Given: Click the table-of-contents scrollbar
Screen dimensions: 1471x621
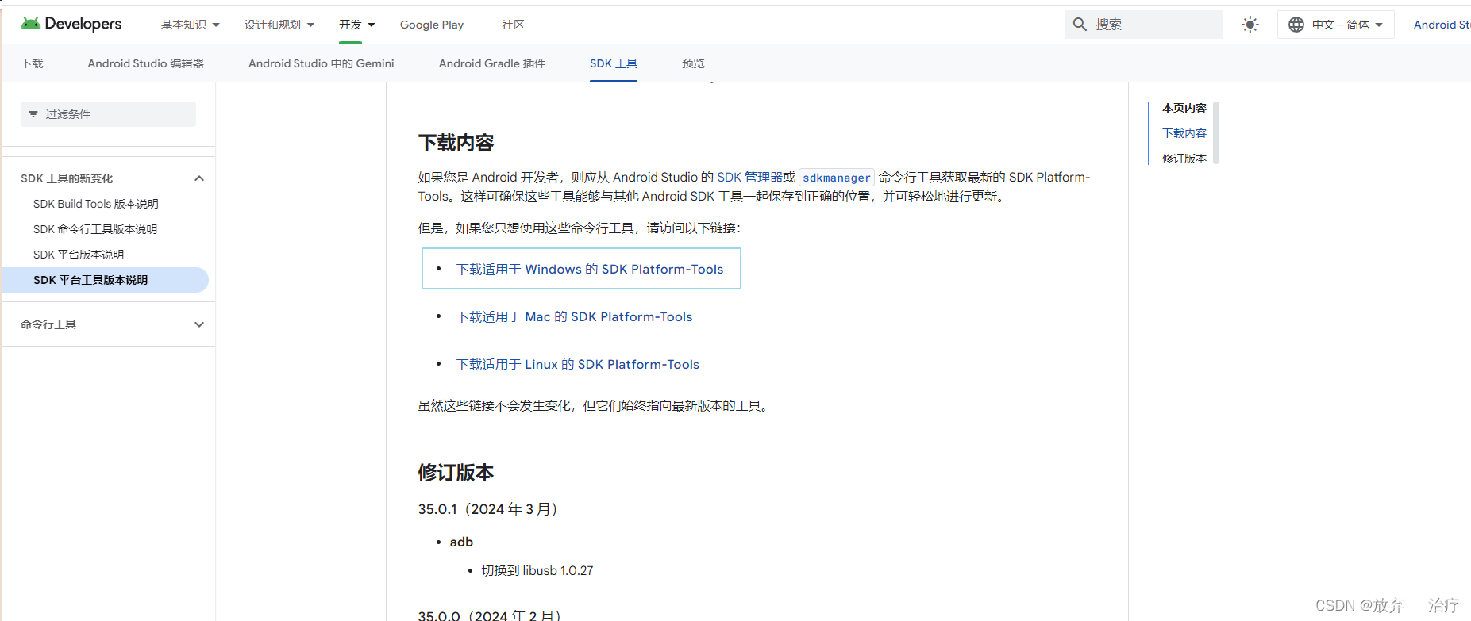Looking at the screenshot, I should pyautogui.click(x=1216, y=132).
